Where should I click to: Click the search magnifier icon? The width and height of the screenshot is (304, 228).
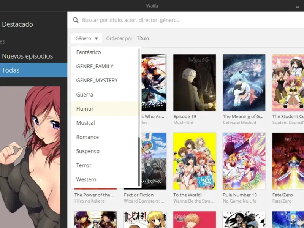coord(76,20)
